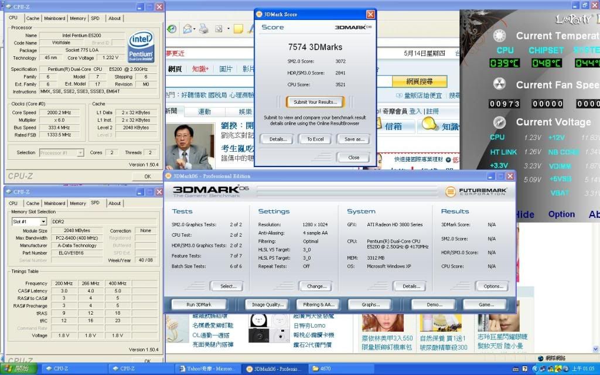
Task: Click Options button under Results
Action: click(x=493, y=286)
